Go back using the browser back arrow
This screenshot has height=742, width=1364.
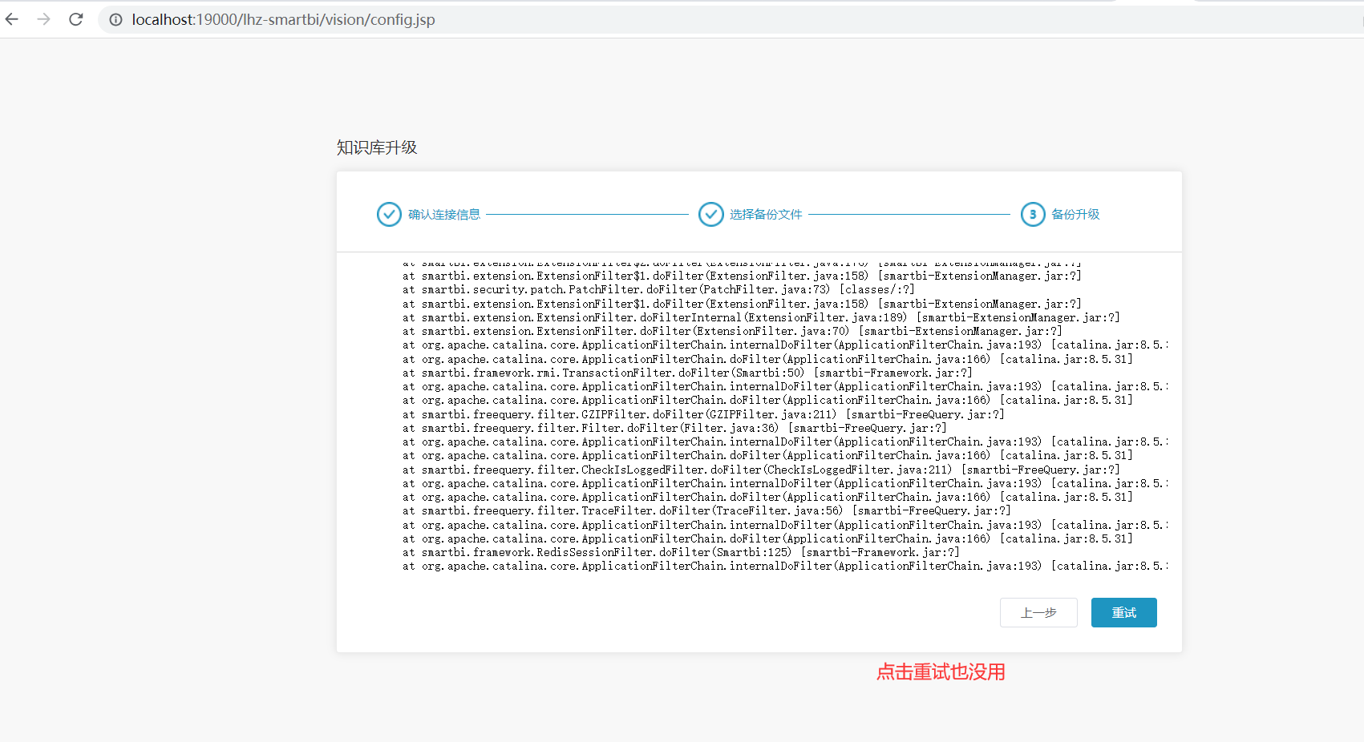[12, 19]
